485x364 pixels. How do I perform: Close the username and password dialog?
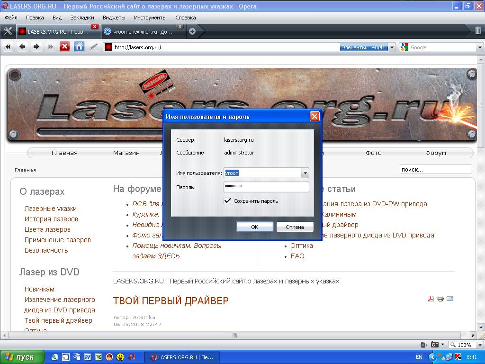coord(314,117)
